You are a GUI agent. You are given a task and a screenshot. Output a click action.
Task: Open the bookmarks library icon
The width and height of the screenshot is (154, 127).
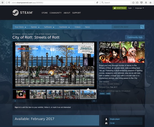(137, 3)
